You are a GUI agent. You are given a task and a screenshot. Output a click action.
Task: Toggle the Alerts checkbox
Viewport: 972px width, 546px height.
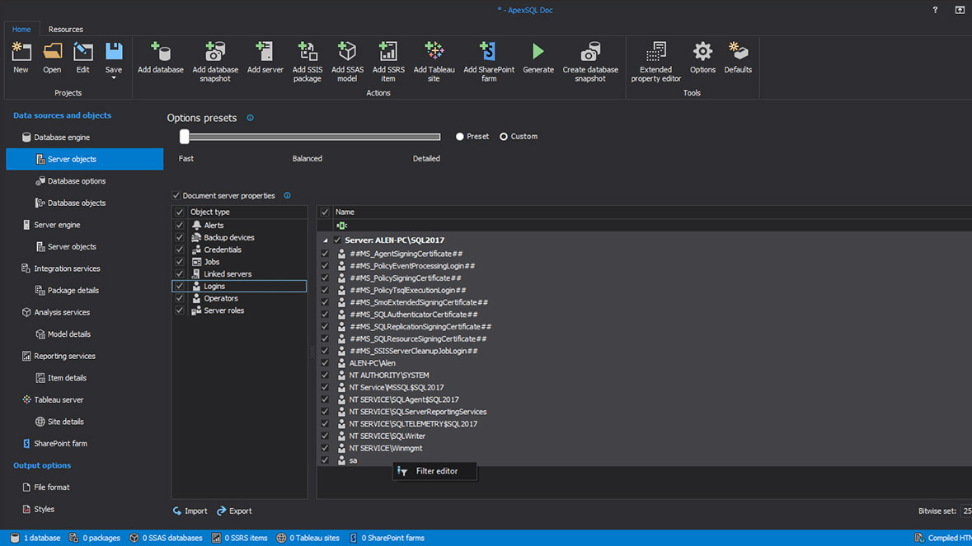point(180,226)
